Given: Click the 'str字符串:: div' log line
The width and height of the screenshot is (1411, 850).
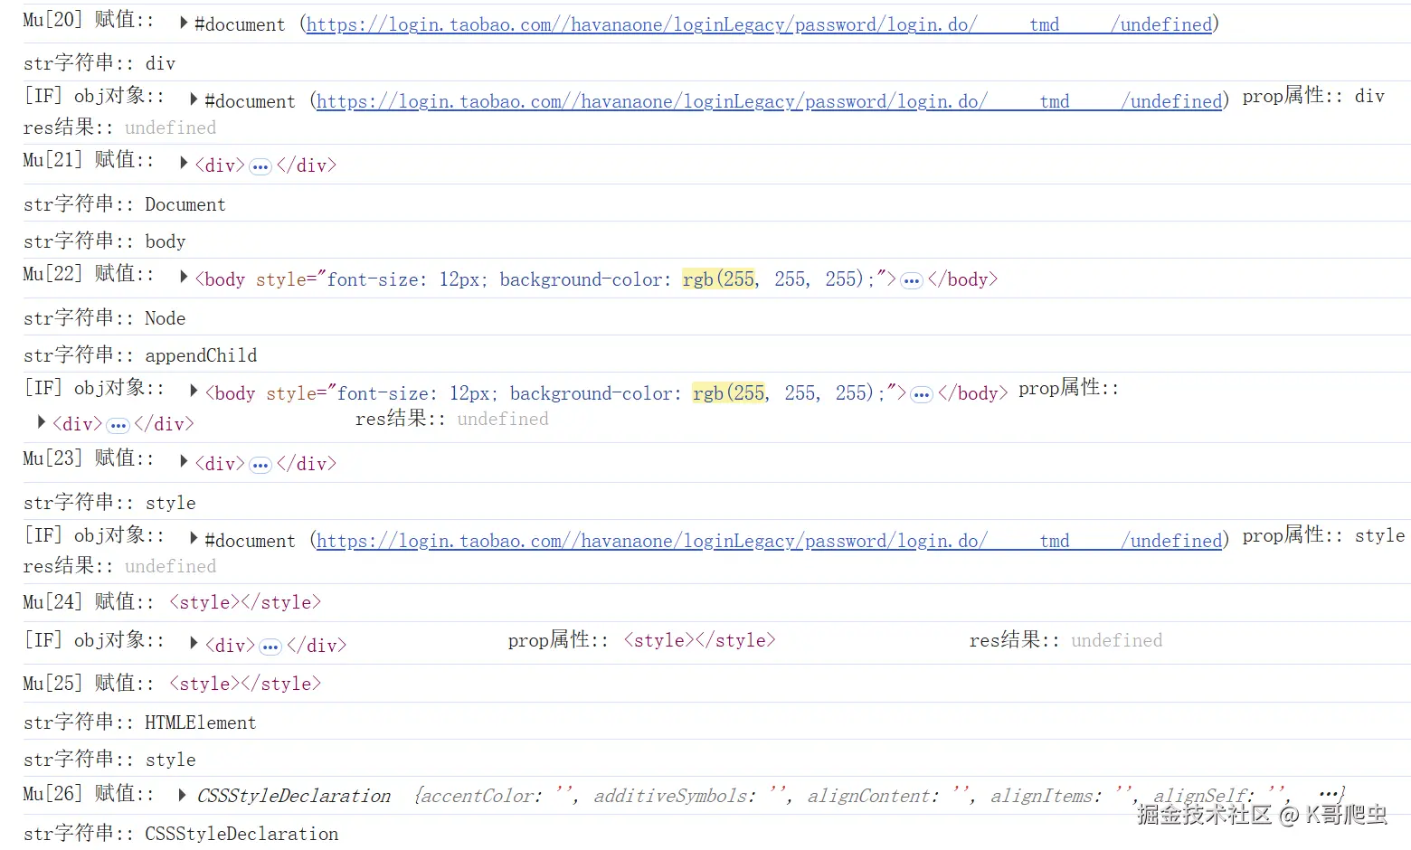Looking at the screenshot, I should click(x=99, y=63).
